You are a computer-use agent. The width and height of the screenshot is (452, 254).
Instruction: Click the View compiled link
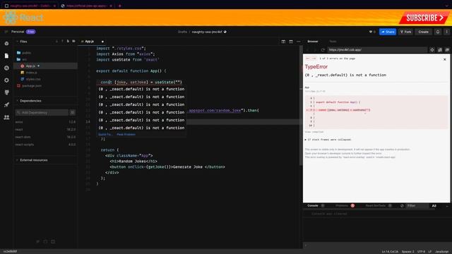(x=314, y=132)
